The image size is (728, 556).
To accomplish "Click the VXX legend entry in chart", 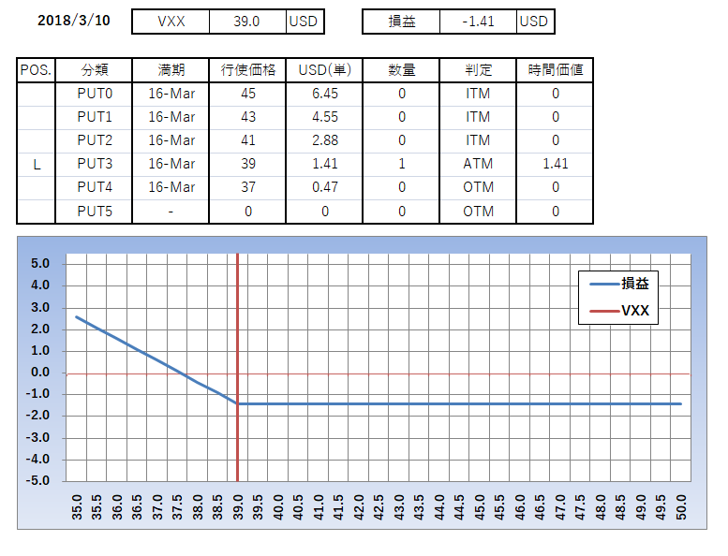I will point(619,311).
